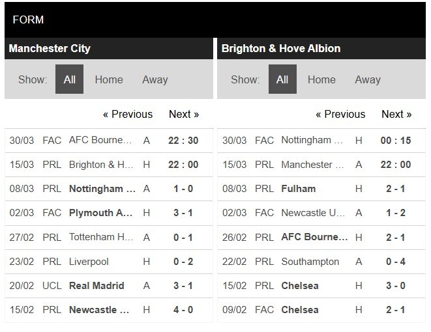Go to Next page of Manchester City results
Screen dimensions: 431x332
click(184, 114)
